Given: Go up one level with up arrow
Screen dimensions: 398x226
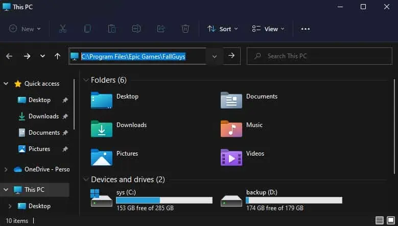Looking at the screenshot, I should pos(58,56).
